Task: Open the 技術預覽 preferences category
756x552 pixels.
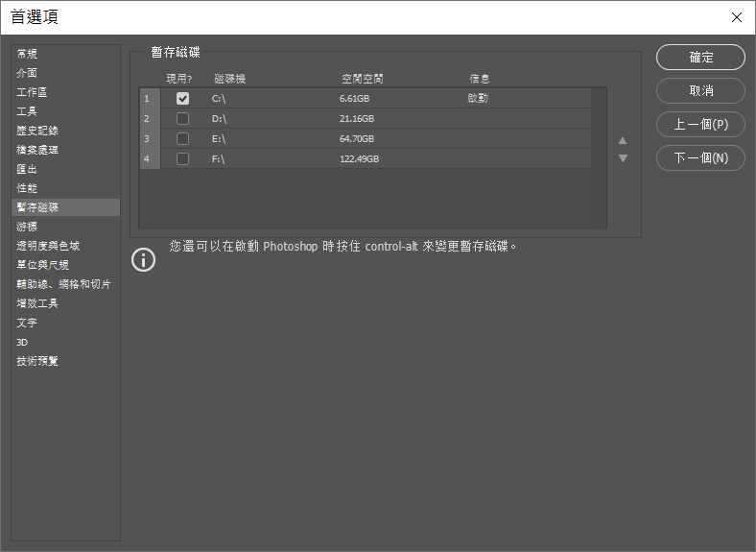Action: click(x=65, y=361)
